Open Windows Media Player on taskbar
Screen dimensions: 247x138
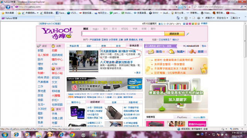pos(27,135)
